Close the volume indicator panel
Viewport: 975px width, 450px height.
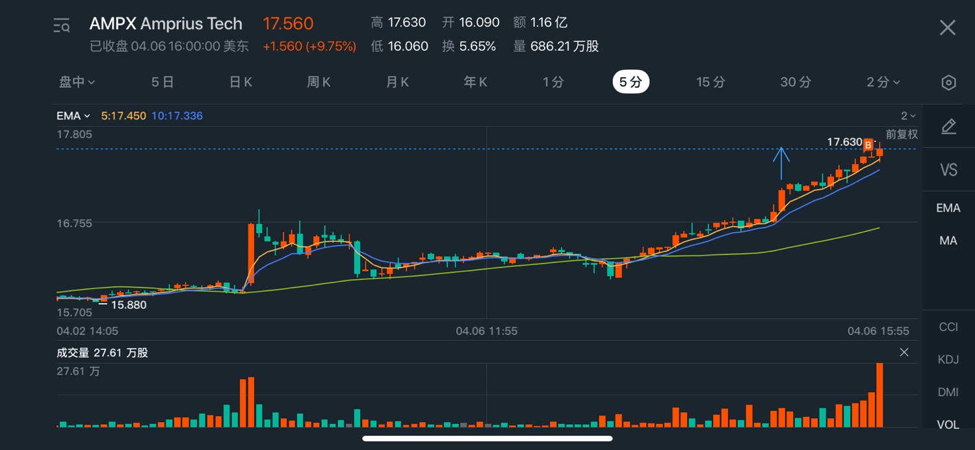[x=903, y=353]
